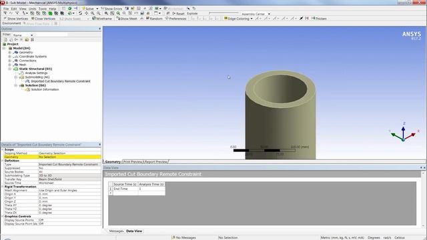Click the Static Structural environment icon
This screenshot has width=427, height=240.
pos(16,69)
